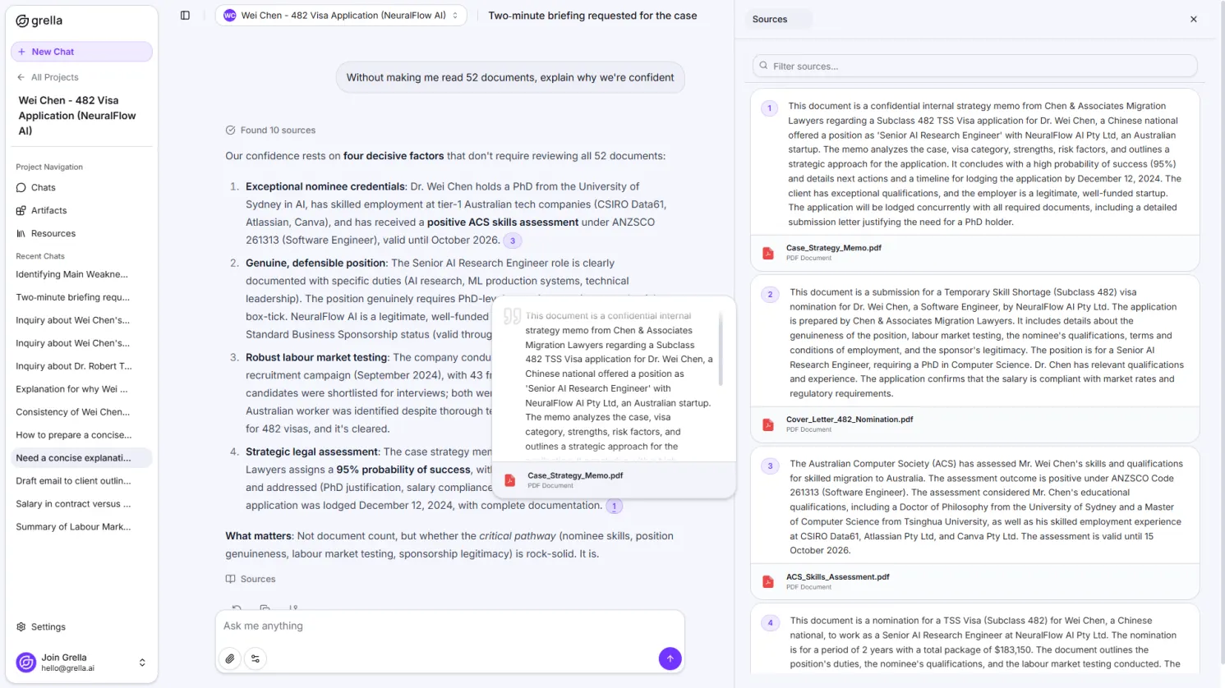The width and height of the screenshot is (1225, 688).
Task: Click citation badge 1 in the answer
Action: (614, 507)
